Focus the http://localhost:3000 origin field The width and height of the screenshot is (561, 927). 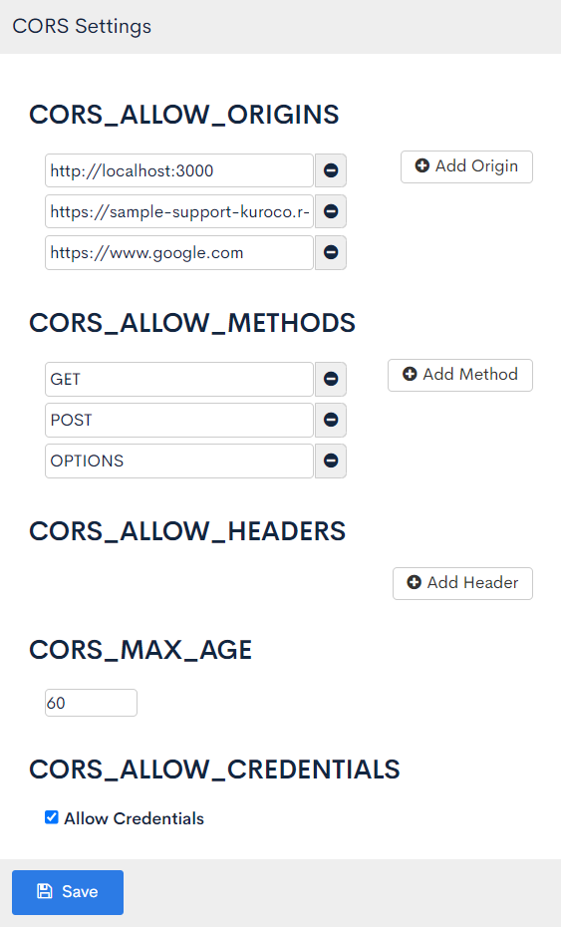[179, 170]
